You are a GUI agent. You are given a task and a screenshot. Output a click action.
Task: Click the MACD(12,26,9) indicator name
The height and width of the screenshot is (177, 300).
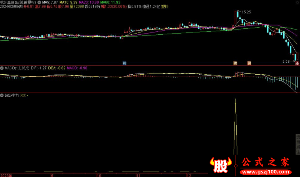[x=17, y=68]
